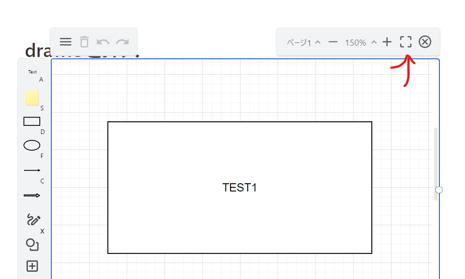Click the trash delete icon
This screenshot has width=465, height=279.
pyautogui.click(x=84, y=41)
